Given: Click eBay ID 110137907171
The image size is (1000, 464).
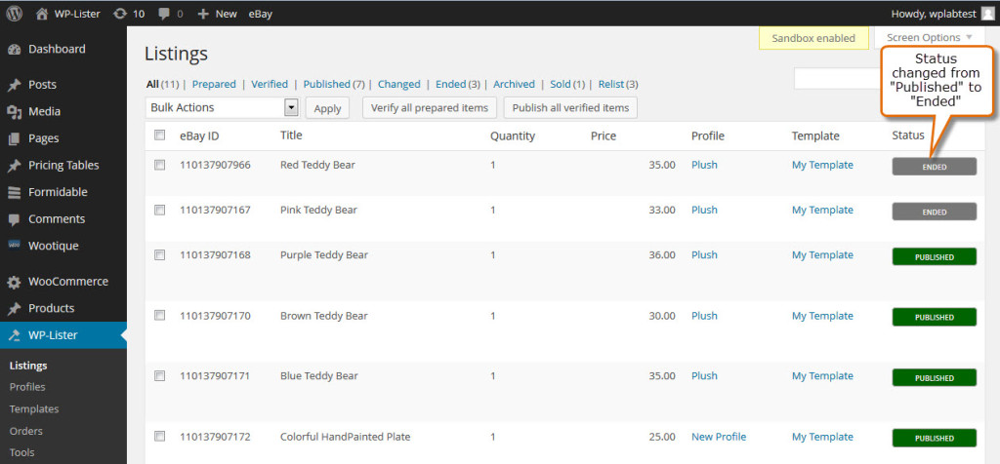Looking at the screenshot, I should pyautogui.click(x=215, y=376).
